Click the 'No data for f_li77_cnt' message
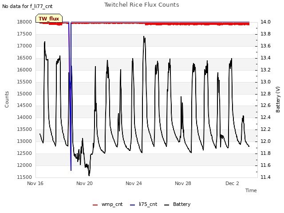Screen dimensions: 284x213 tap(28, 6)
